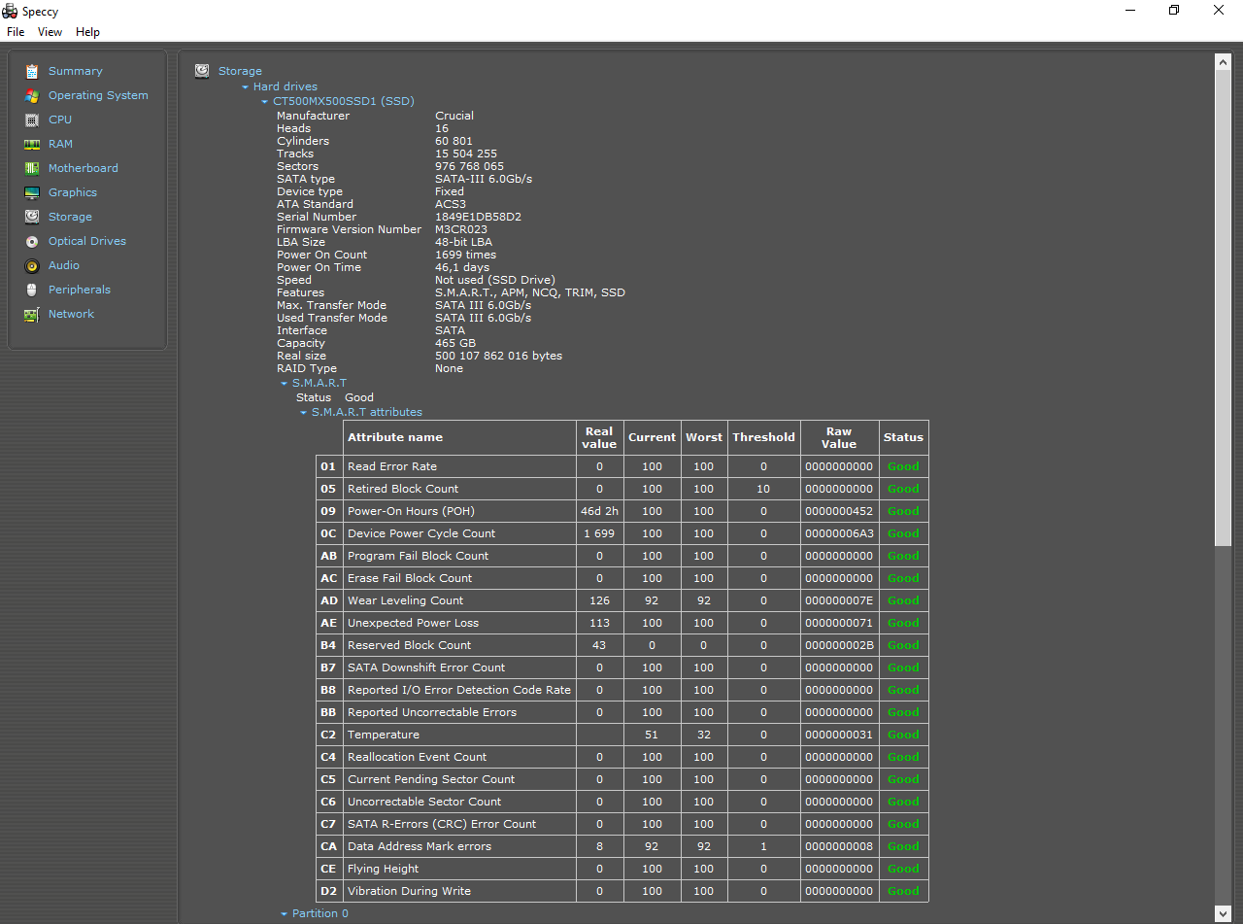Select the Audio speaker icon
Screen dimensions: 1243x924
click(x=32, y=265)
